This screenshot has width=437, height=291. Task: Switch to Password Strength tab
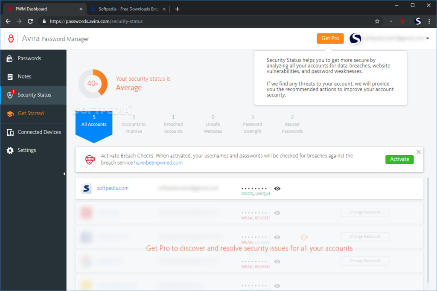click(253, 124)
